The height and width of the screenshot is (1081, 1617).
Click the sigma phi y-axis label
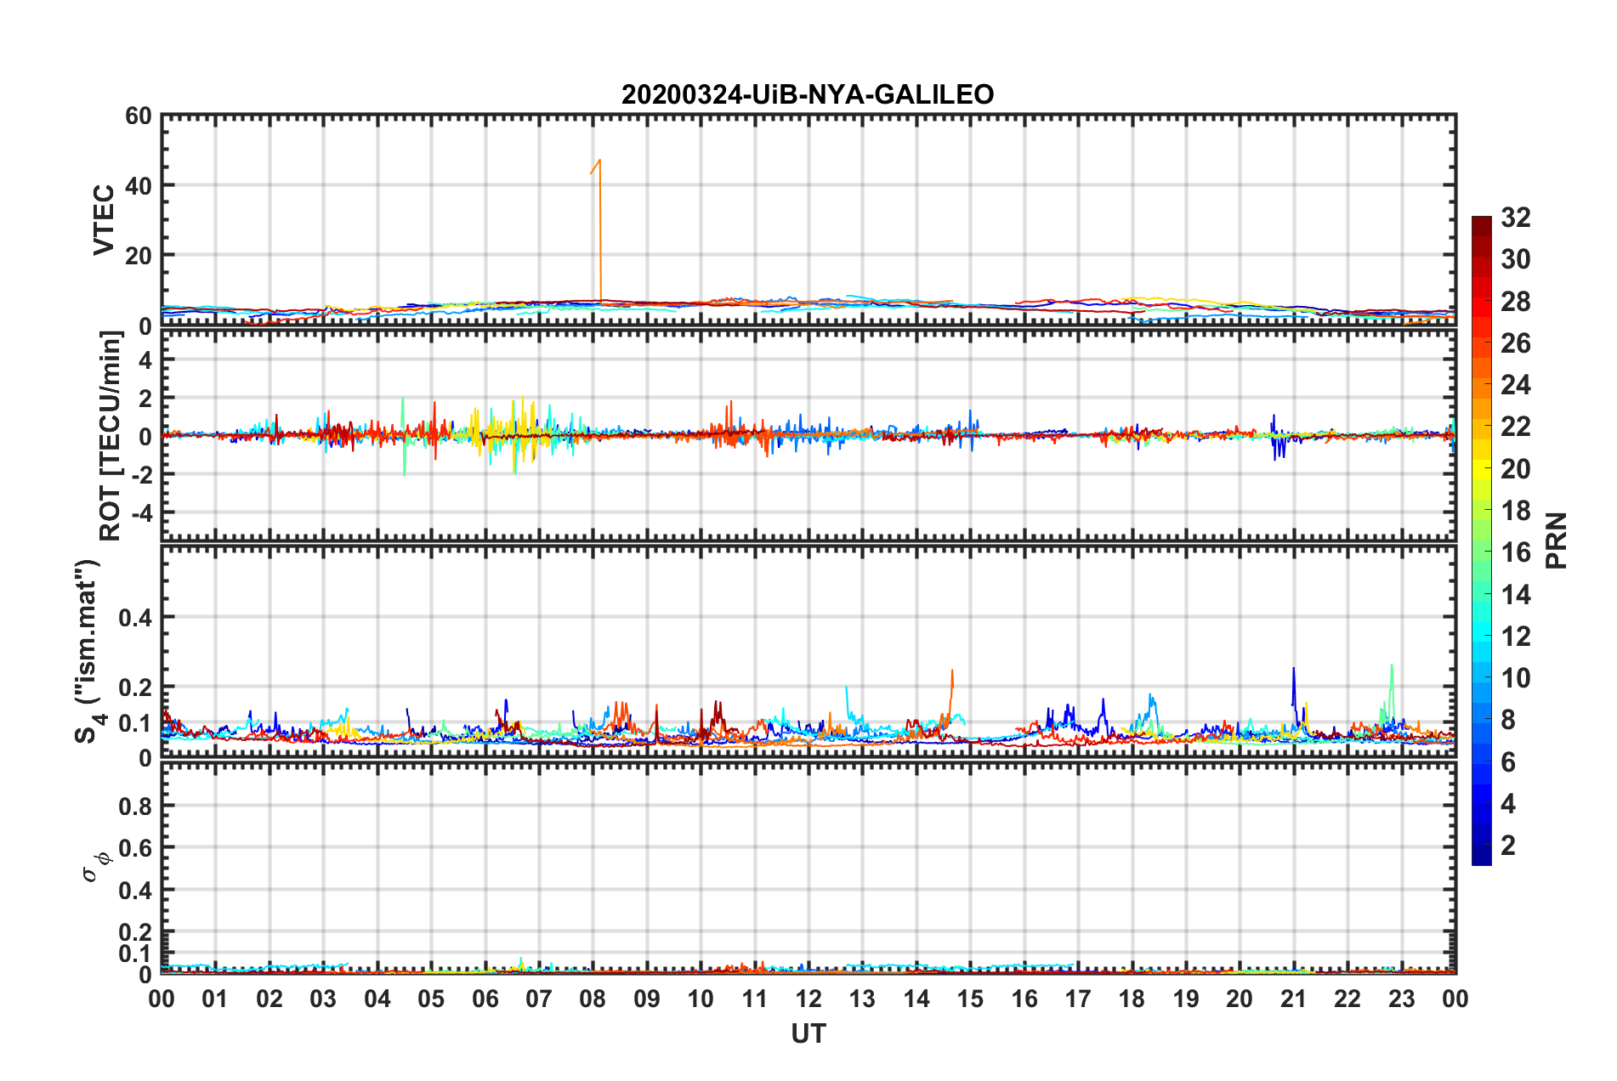[x=96, y=866]
